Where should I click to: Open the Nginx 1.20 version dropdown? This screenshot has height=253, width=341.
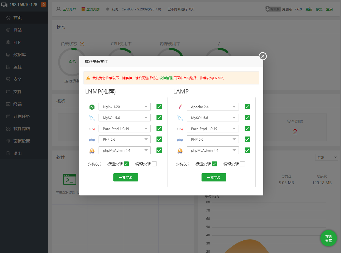(124, 107)
